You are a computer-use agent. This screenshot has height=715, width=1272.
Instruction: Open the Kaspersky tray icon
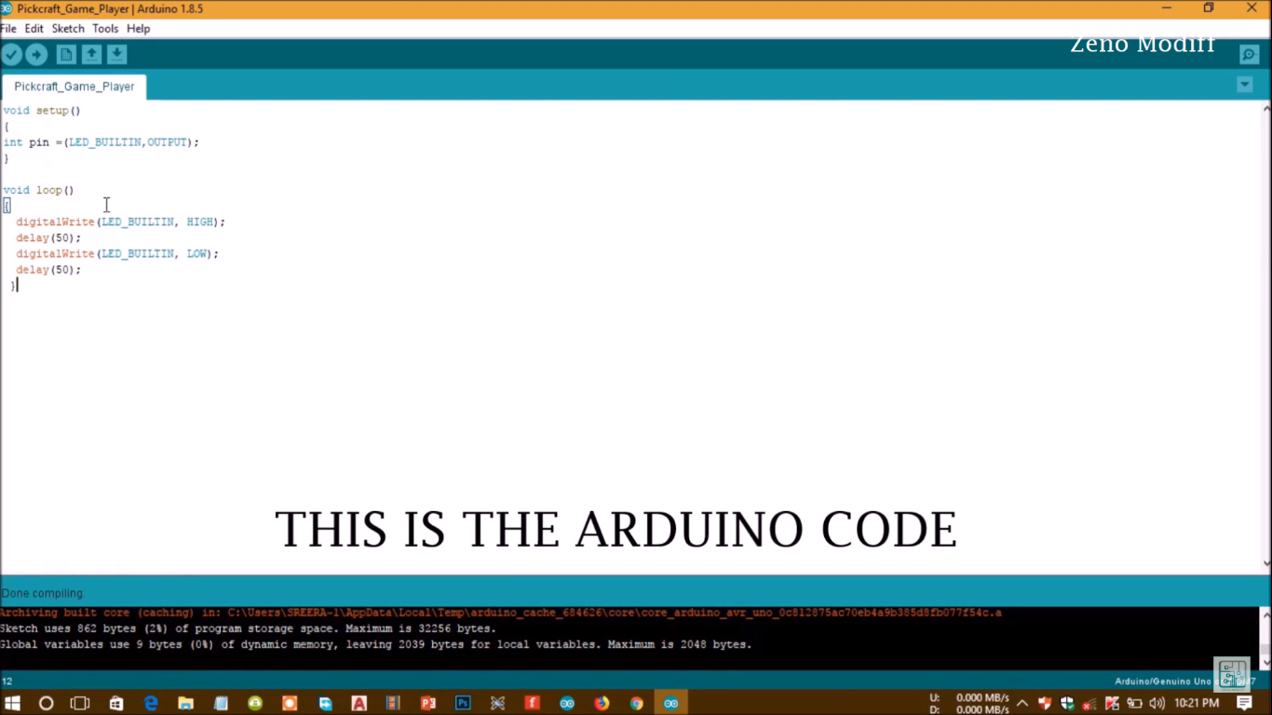point(1112,703)
